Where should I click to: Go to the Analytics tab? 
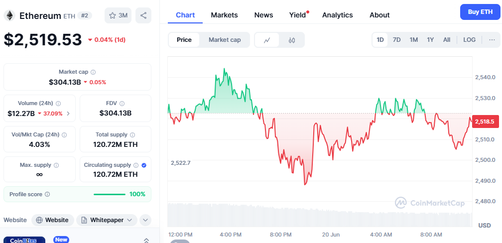tap(338, 15)
